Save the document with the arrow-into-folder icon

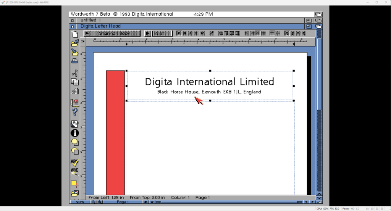(75, 52)
